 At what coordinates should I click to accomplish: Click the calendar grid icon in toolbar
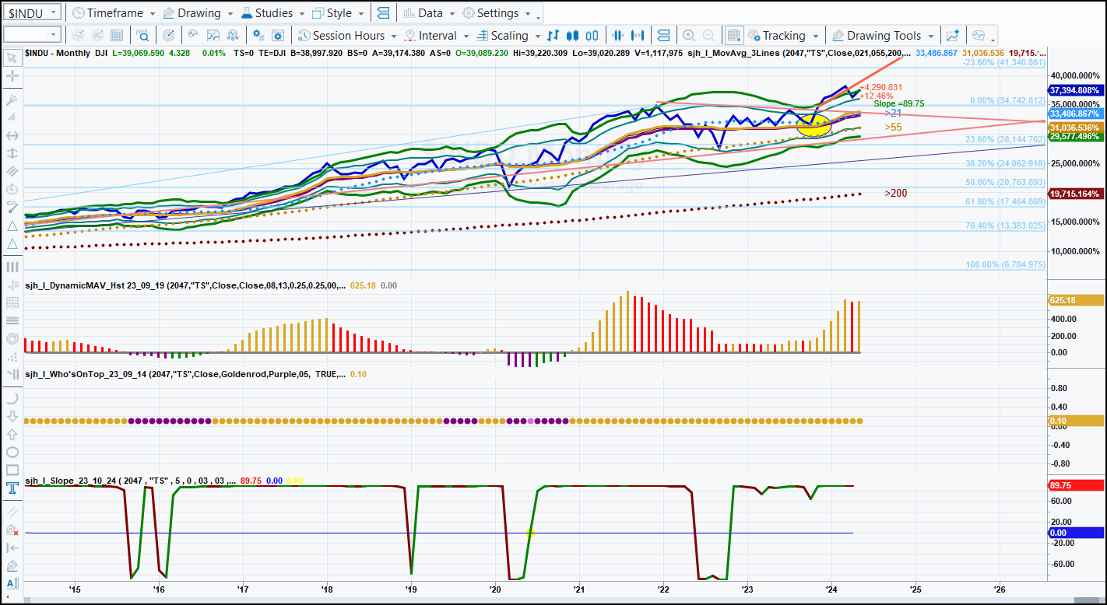117,35
